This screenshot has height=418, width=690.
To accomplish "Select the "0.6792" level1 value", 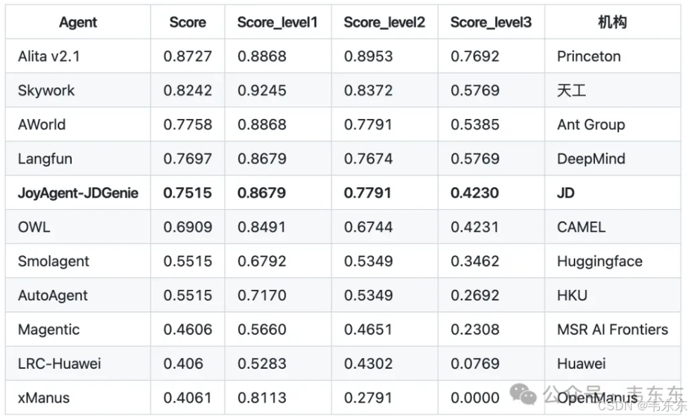I will (262, 261).
